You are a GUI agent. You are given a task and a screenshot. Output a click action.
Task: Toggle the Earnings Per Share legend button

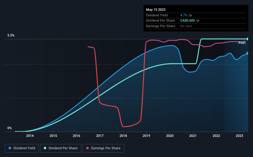(103, 148)
